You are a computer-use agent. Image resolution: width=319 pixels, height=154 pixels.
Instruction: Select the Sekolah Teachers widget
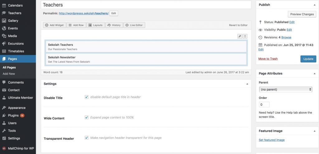pyautogui.click(x=146, y=47)
